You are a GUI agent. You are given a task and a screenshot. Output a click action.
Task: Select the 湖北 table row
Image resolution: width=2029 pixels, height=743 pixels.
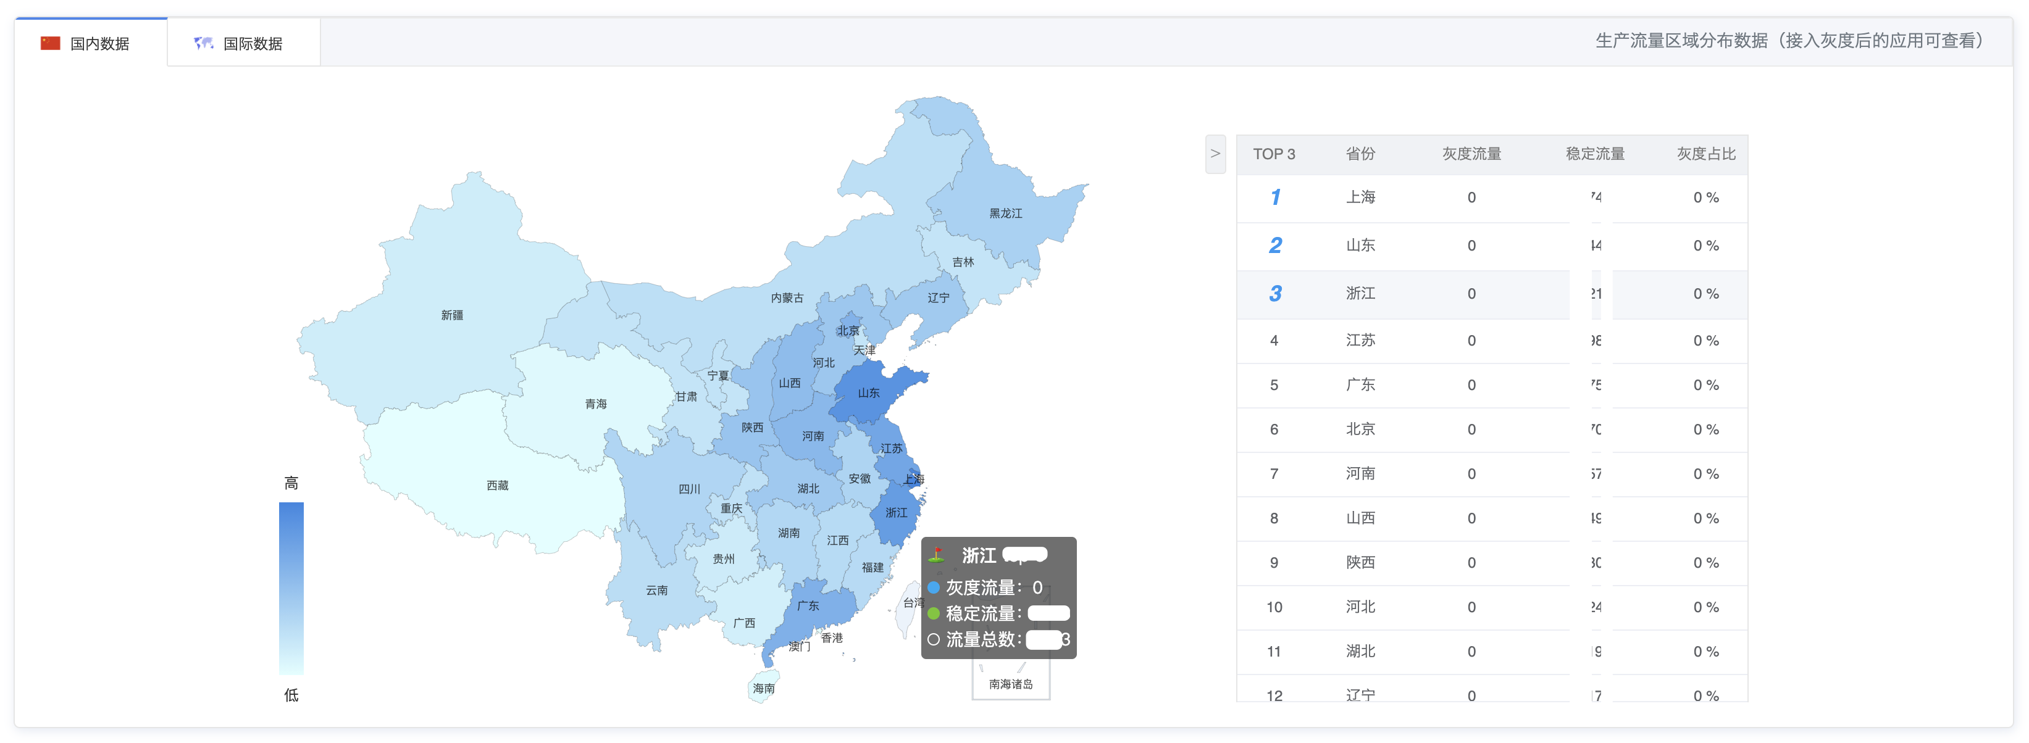pyautogui.click(x=1492, y=652)
